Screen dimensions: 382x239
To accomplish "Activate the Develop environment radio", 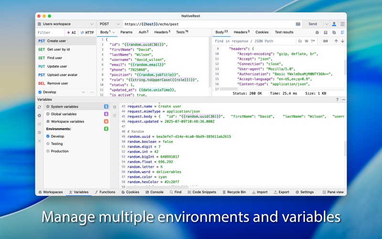I will [x=48, y=136].
